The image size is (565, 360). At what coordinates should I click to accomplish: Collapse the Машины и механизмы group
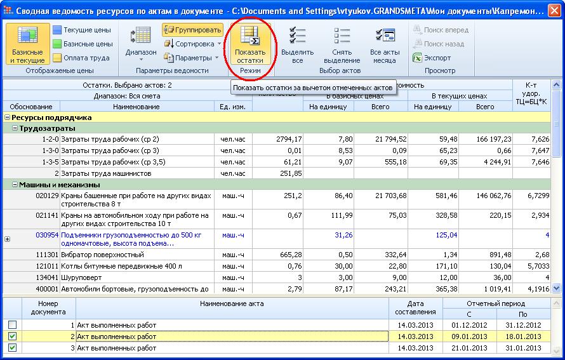point(14,185)
